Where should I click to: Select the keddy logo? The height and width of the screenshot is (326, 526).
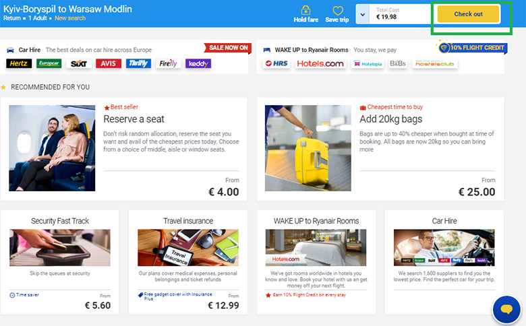198,63
